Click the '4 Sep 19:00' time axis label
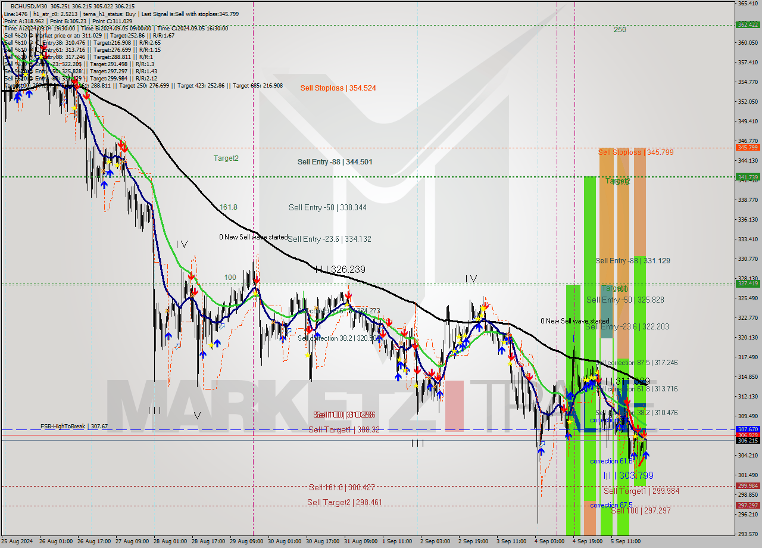The image size is (762, 548). (x=588, y=541)
